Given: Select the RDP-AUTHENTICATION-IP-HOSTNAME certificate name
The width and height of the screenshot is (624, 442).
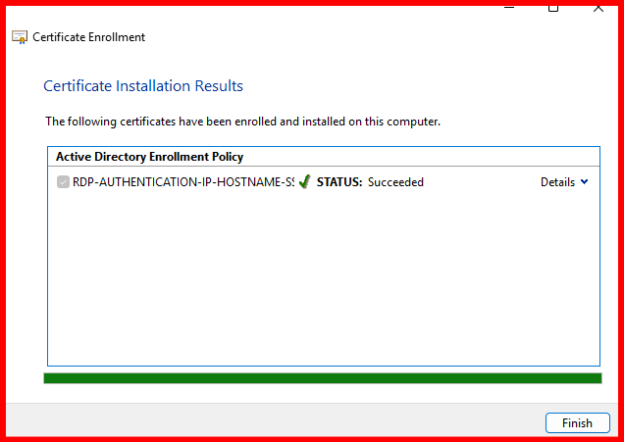Looking at the screenshot, I should pos(182,182).
